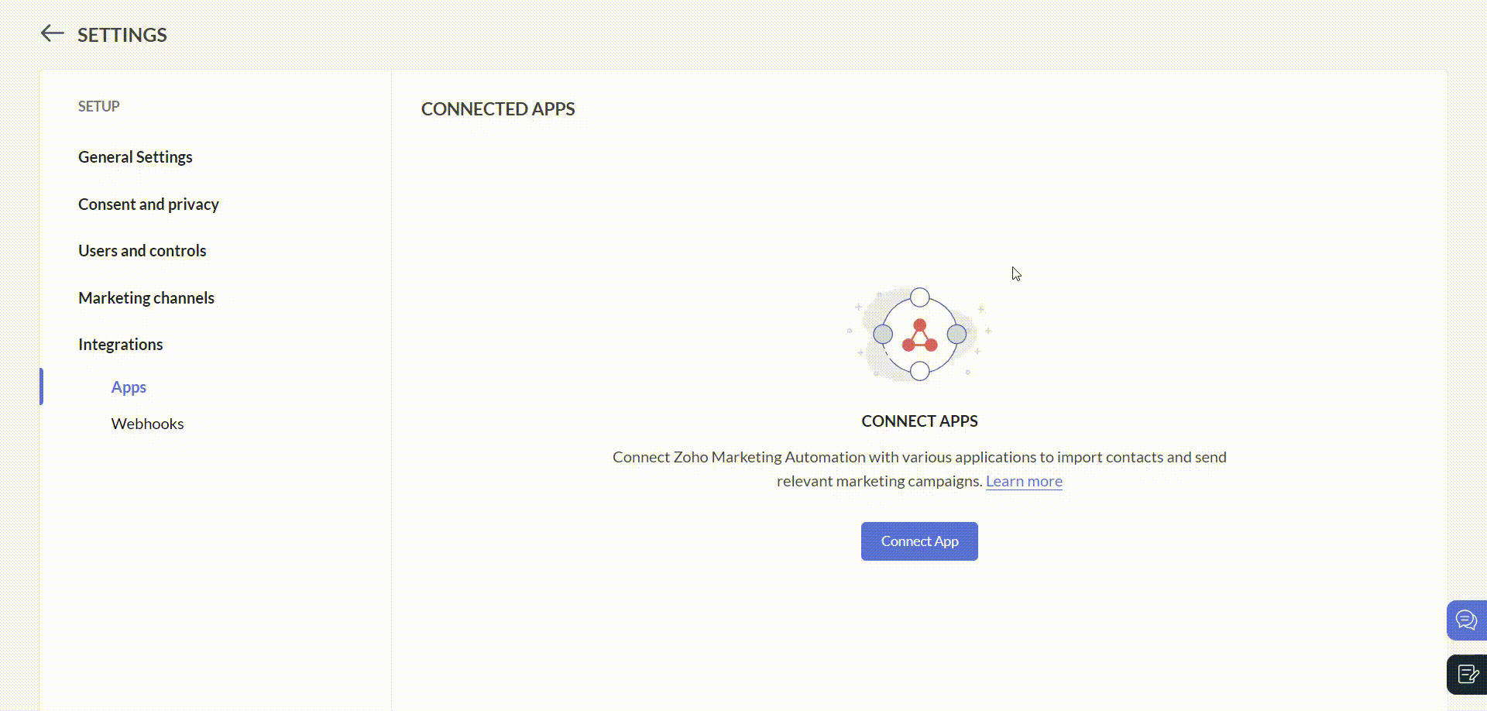This screenshot has width=1487, height=711.
Task: Switch to Webhooks under Integrations
Action: (147, 424)
